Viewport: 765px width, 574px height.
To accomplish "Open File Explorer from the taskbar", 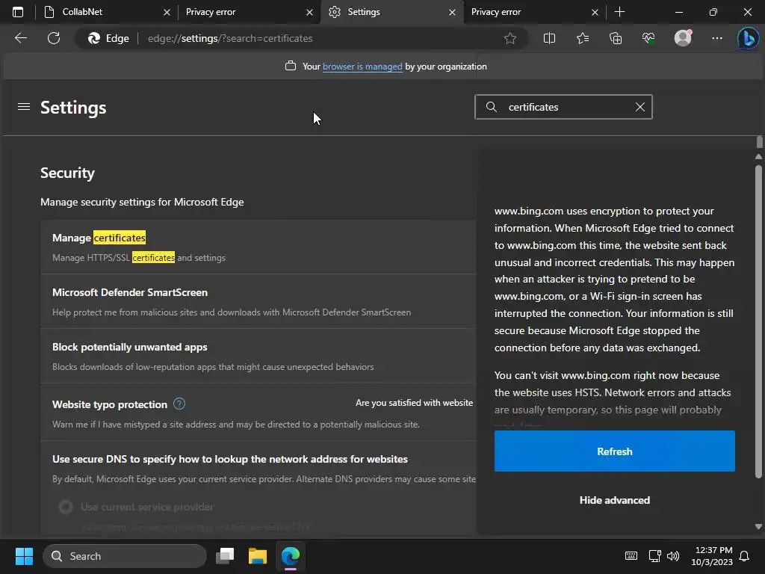I will [258, 556].
